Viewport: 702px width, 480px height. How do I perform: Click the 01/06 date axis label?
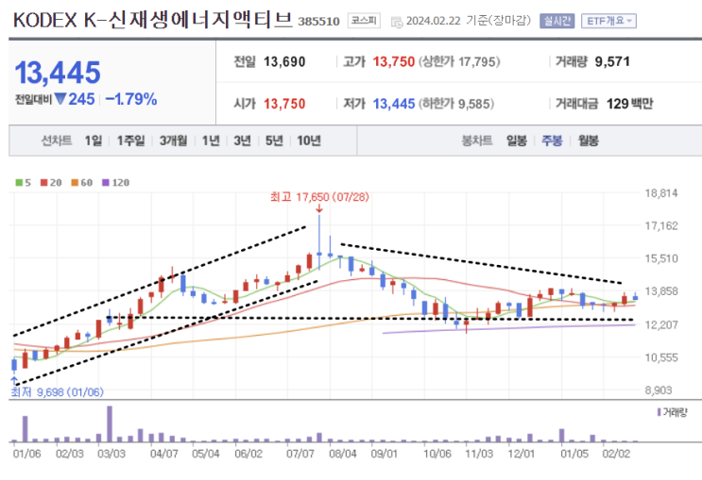(x=26, y=455)
